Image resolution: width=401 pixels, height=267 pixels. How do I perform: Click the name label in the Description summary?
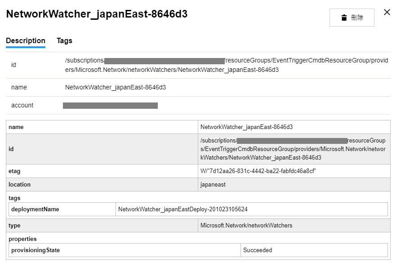19,88
